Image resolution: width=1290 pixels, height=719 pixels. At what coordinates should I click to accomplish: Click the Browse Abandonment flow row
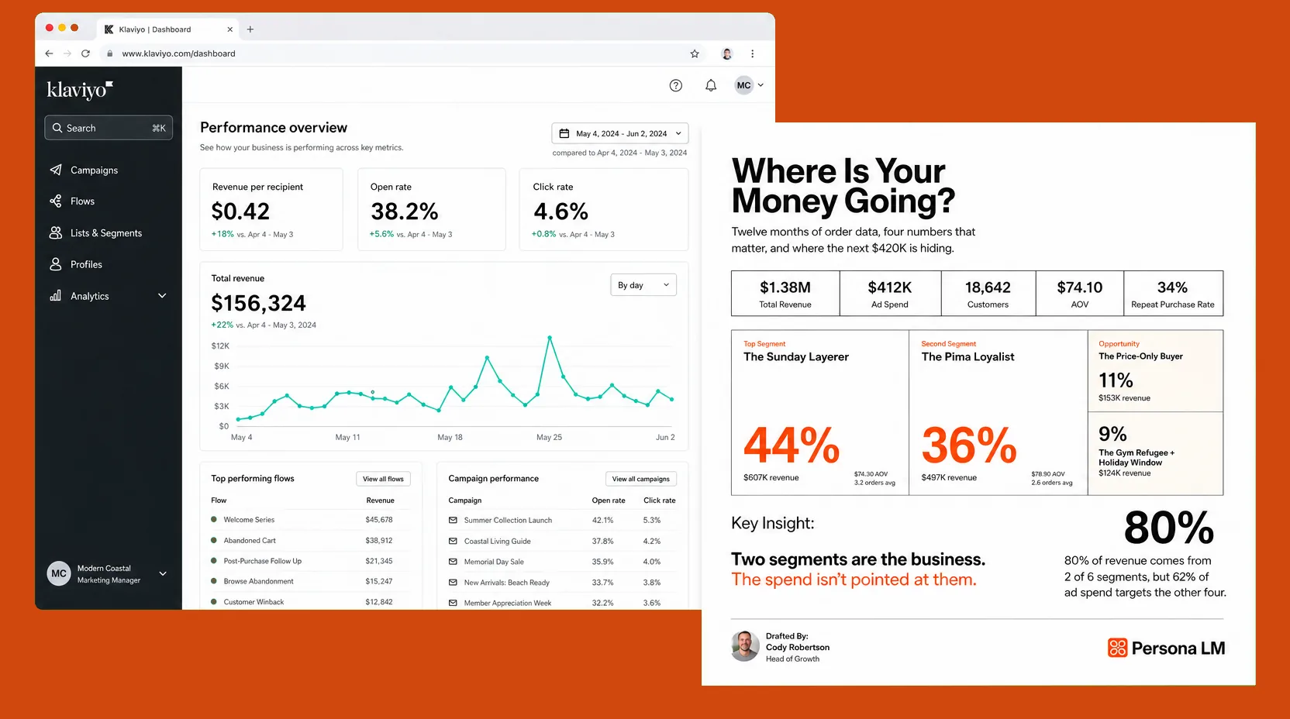tap(311, 581)
